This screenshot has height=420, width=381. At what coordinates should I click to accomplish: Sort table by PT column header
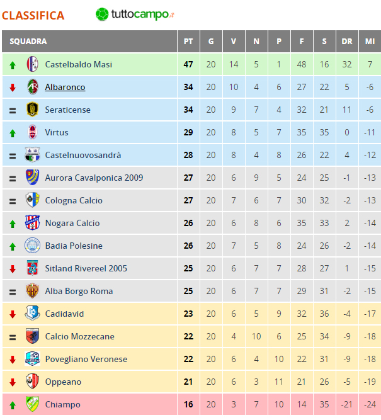point(188,42)
